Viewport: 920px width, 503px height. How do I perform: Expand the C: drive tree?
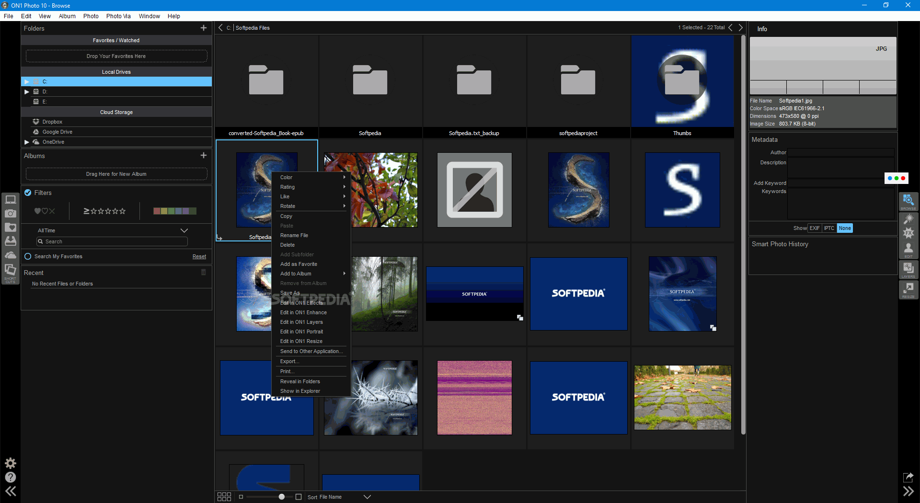(27, 81)
